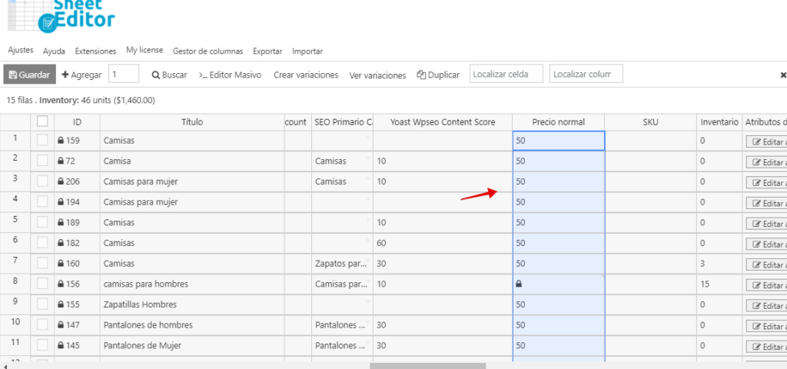Click the Localizar columna input field
This screenshot has height=369, width=787.
(586, 74)
